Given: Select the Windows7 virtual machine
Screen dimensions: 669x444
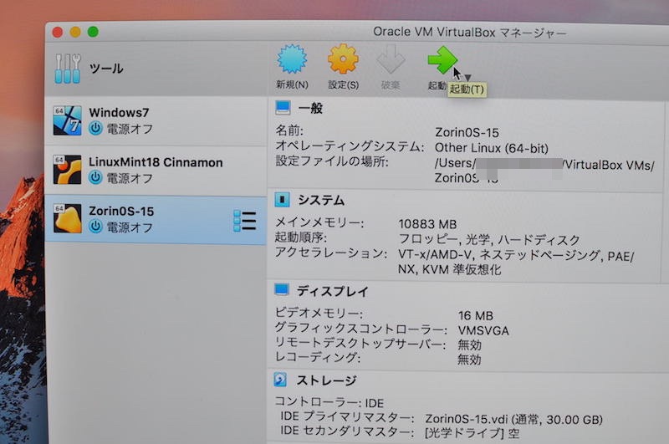Looking at the screenshot, I should point(156,120).
